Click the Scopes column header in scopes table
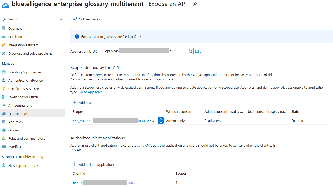 (78, 112)
